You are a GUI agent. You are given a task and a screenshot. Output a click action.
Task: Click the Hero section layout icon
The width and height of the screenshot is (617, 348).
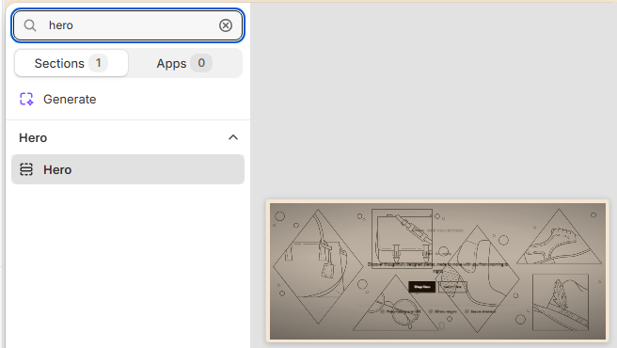pos(26,169)
